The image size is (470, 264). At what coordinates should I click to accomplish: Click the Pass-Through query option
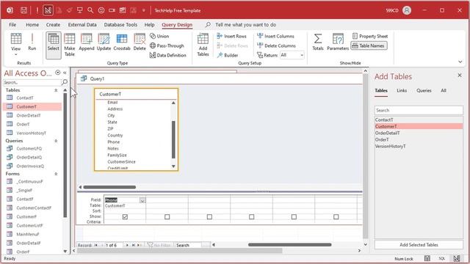pyautogui.click(x=167, y=45)
